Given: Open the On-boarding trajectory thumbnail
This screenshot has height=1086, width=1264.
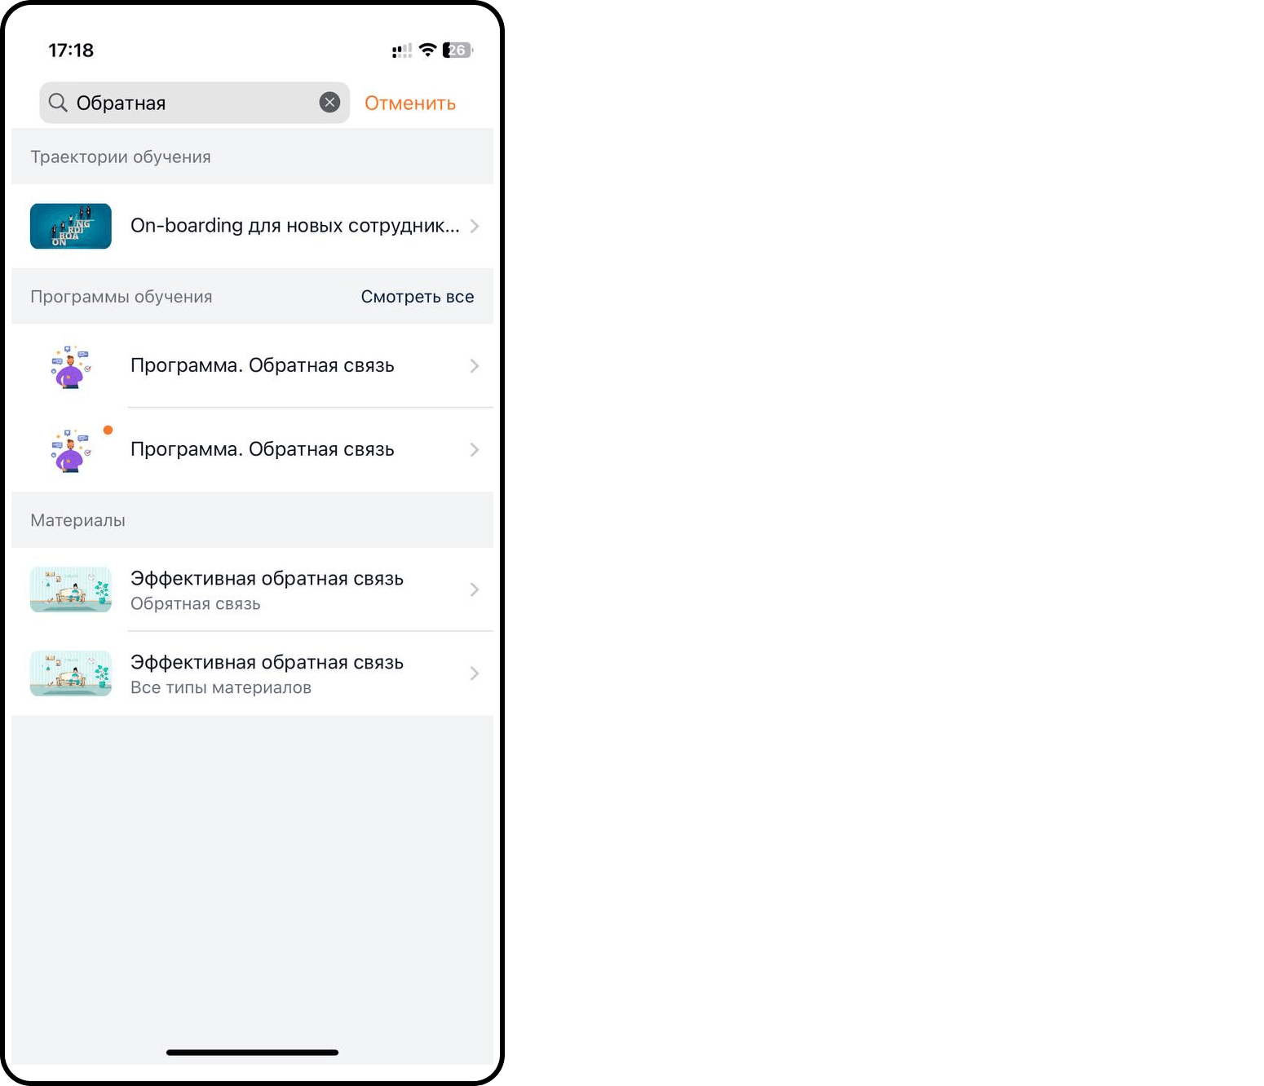Looking at the screenshot, I should point(71,226).
